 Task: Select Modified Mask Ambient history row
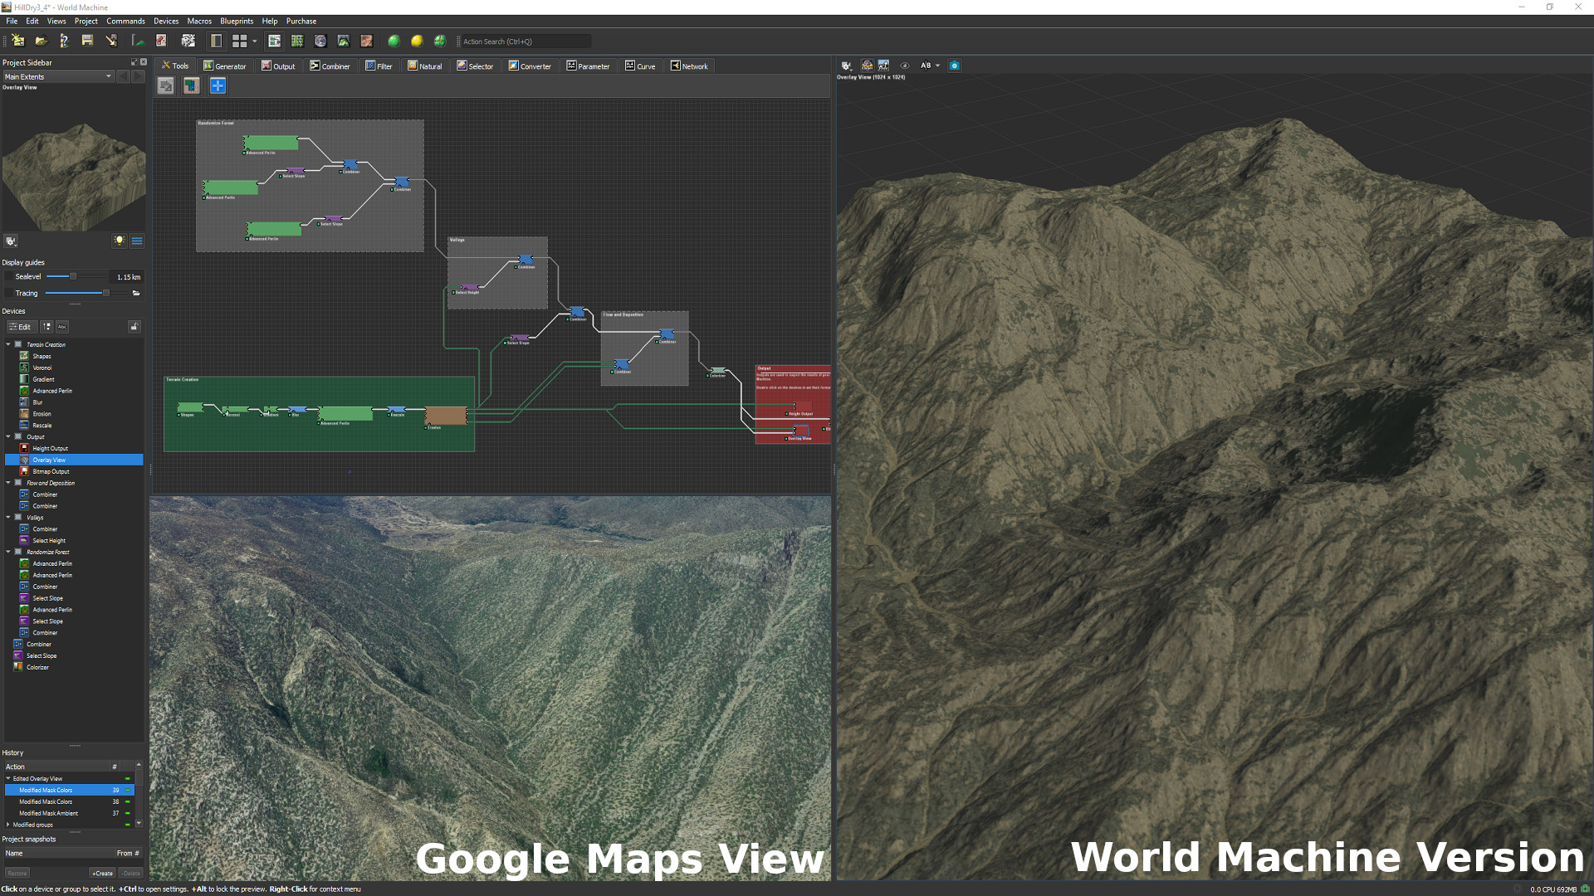click(70, 813)
